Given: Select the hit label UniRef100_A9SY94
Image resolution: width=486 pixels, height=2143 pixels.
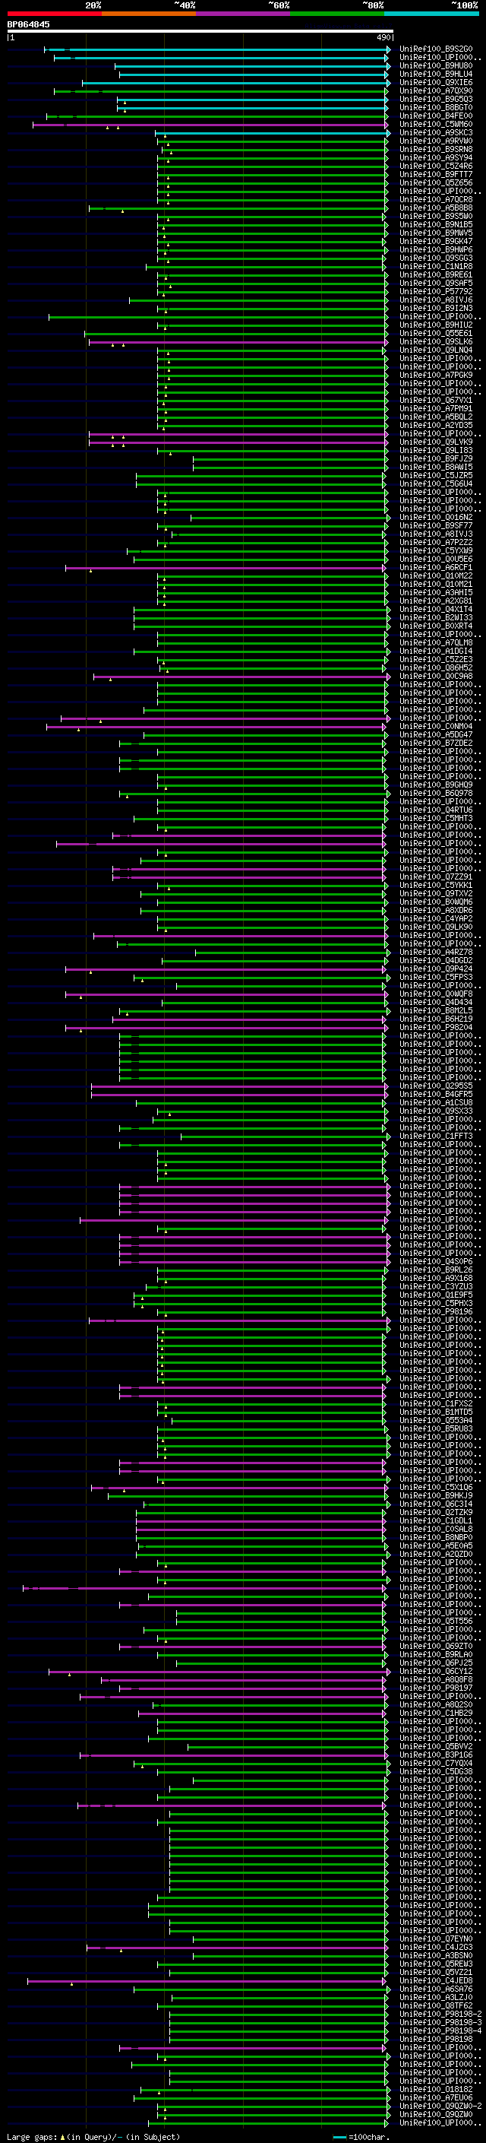Looking at the screenshot, I should (436, 157).
